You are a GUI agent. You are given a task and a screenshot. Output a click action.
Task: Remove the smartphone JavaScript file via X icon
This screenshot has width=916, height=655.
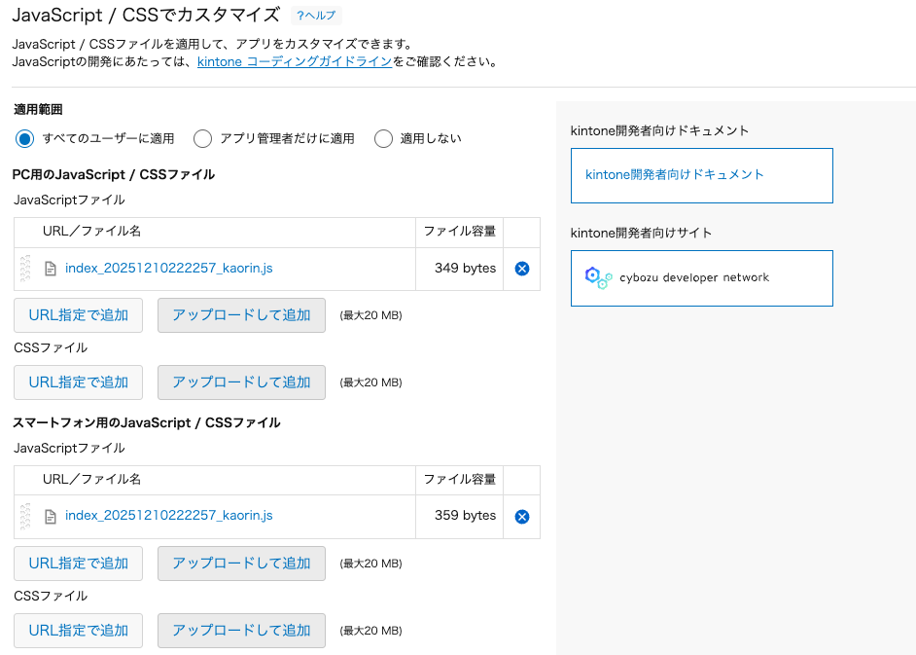(521, 516)
